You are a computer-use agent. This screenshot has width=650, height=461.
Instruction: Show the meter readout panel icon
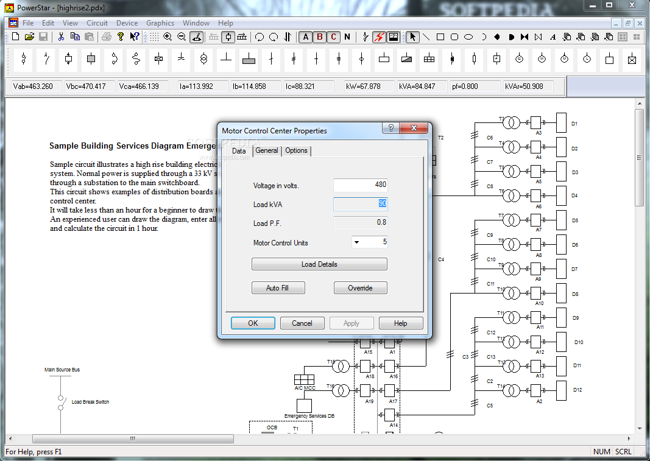tap(394, 37)
